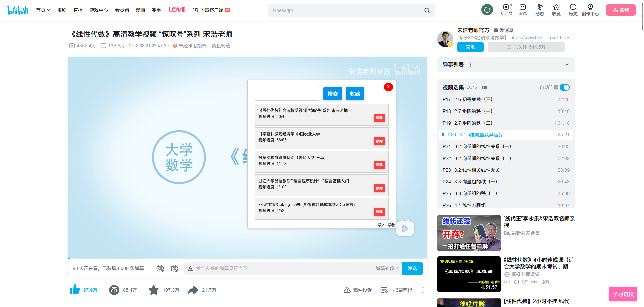Screen dimensions: 644x307
Task: Click 发送 danmaku send button
Action: [412, 268]
